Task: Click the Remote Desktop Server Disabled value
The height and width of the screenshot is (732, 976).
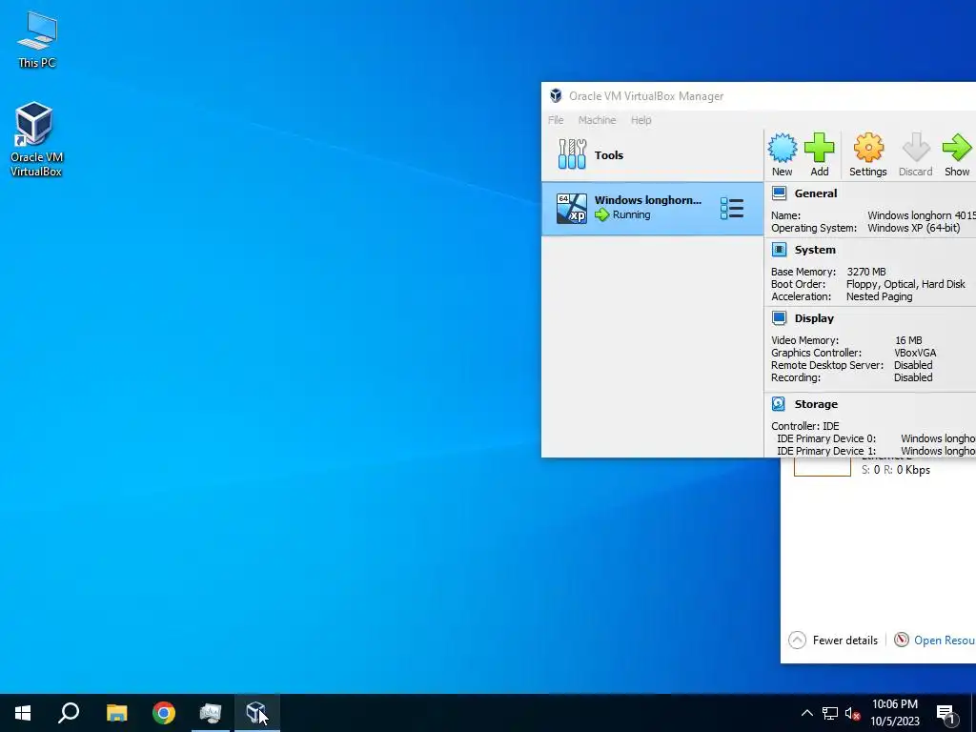Action: (x=913, y=365)
